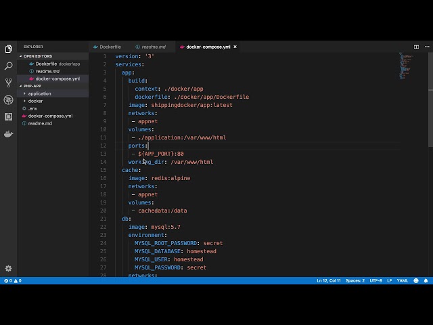
Task: Click './docker/app/Dockerfile' path value
Action: coord(212,97)
